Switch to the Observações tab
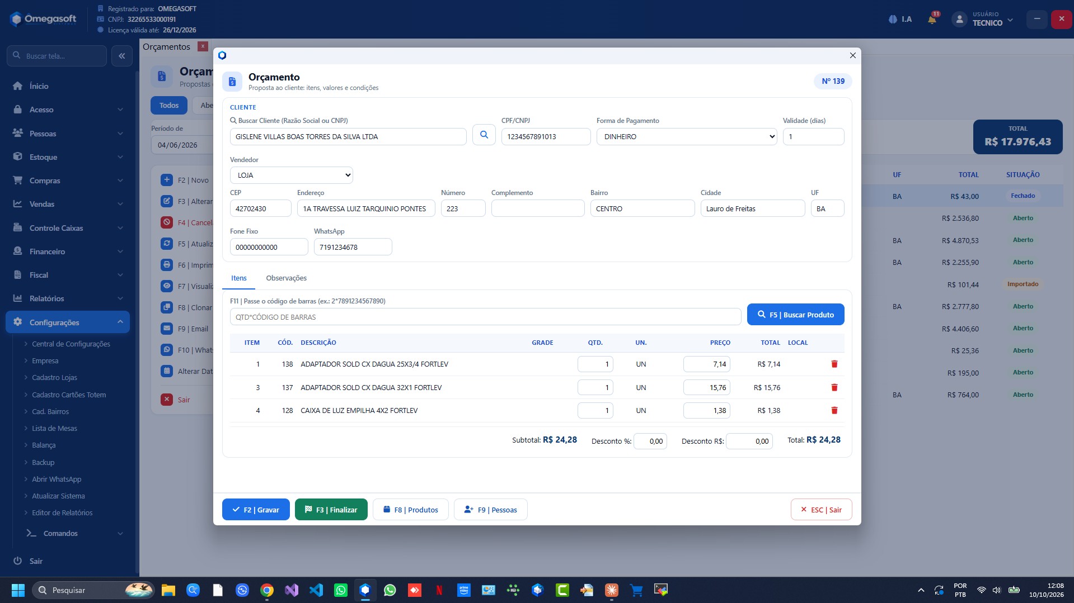The width and height of the screenshot is (1074, 603). tap(286, 278)
